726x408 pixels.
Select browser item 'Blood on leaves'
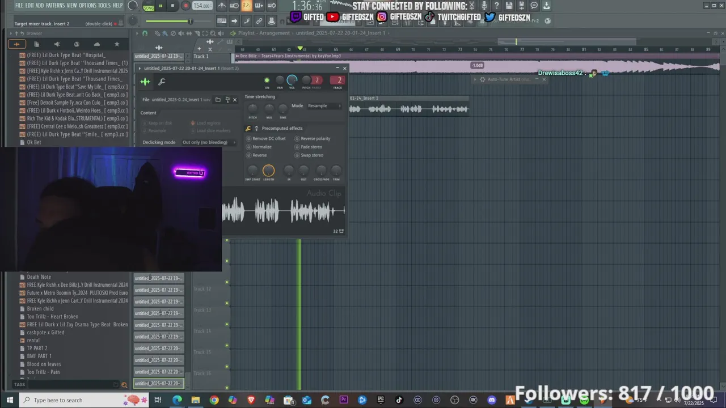coord(44,364)
